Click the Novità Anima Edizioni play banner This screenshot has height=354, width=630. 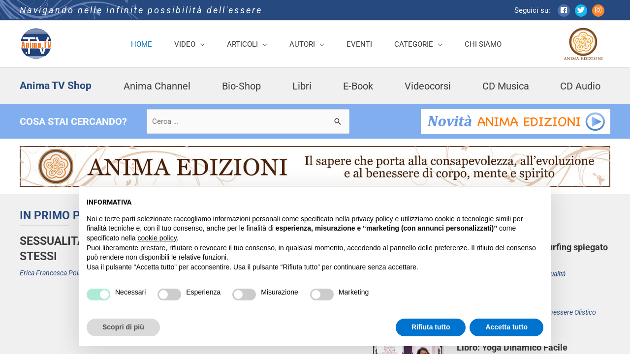pos(515,121)
